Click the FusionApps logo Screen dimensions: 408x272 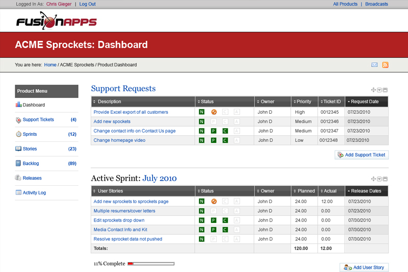56,21
